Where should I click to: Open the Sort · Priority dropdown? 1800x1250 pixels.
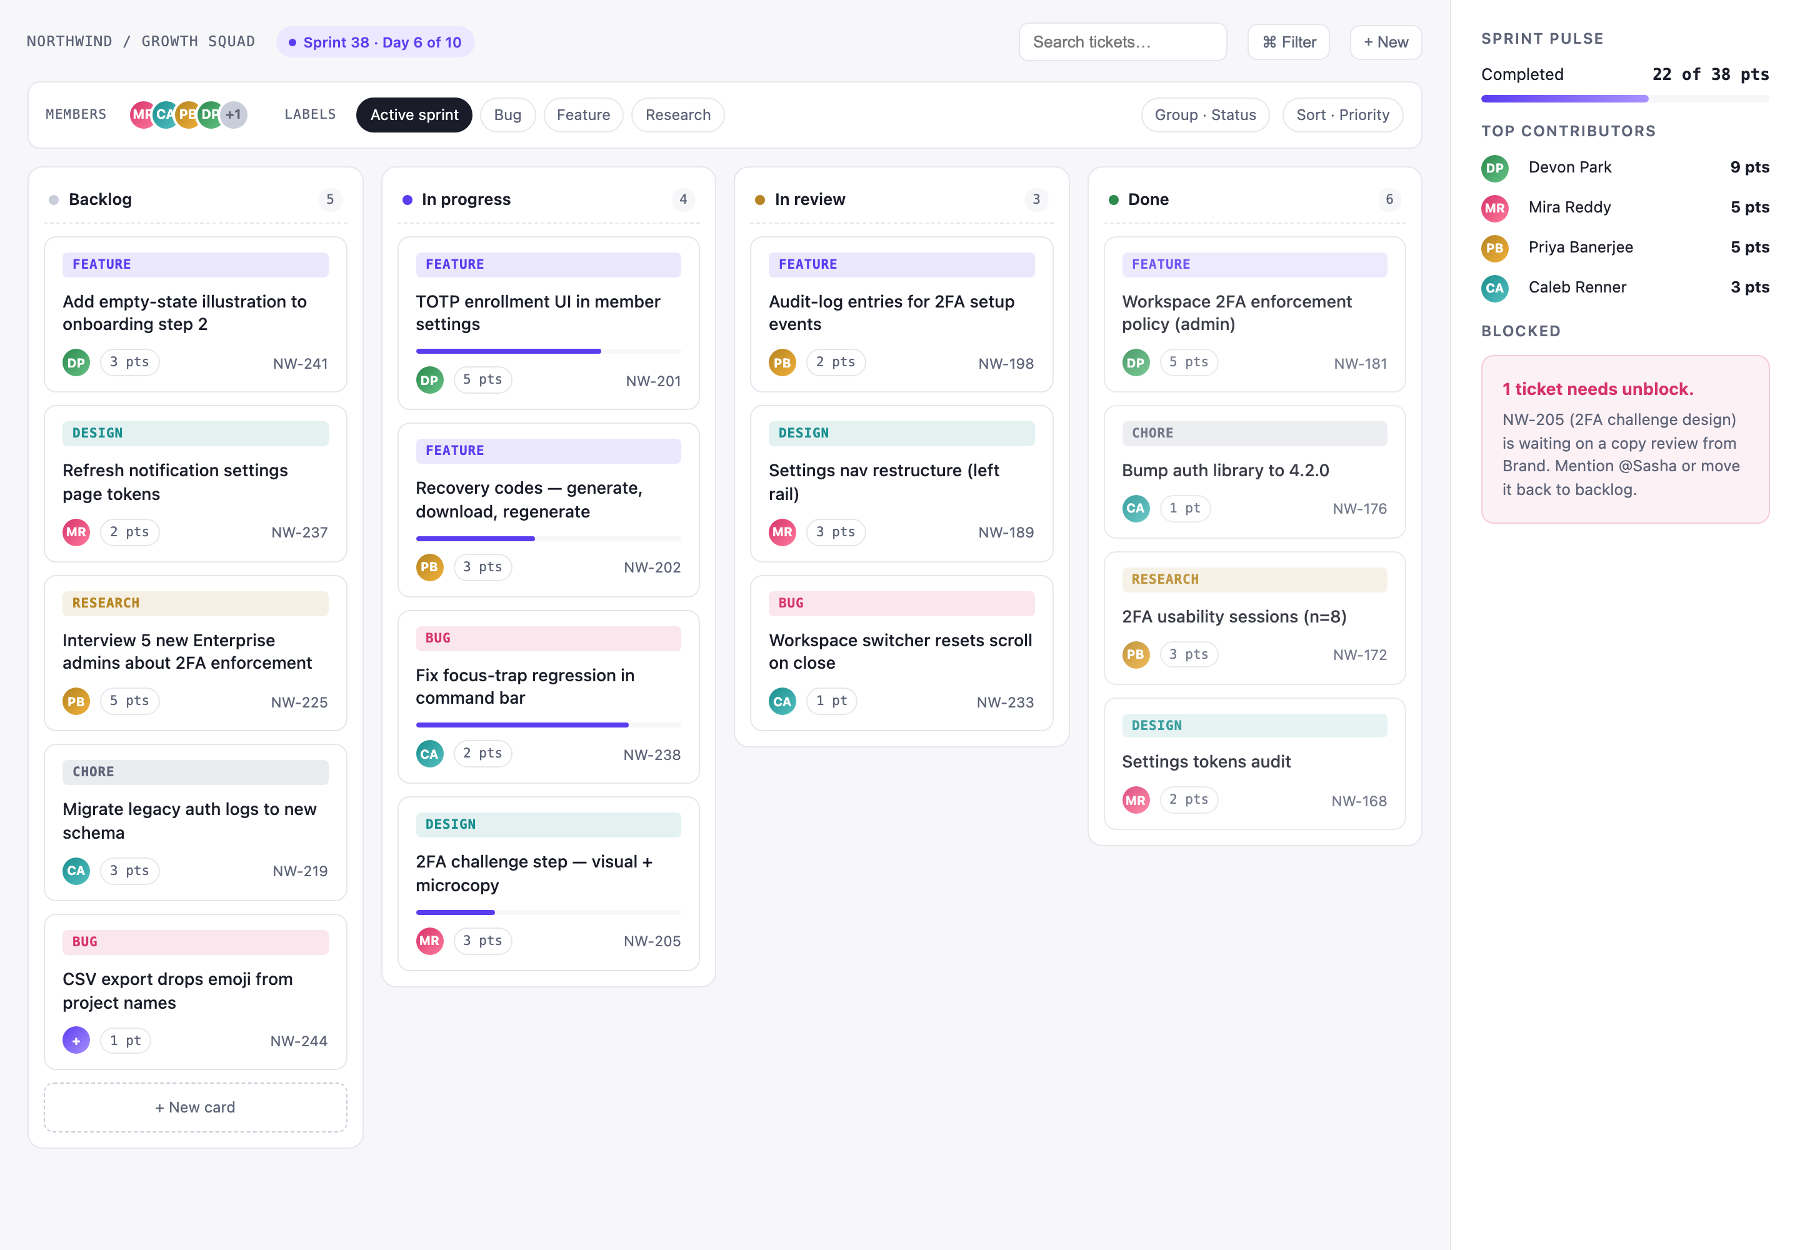pyautogui.click(x=1342, y=114)
